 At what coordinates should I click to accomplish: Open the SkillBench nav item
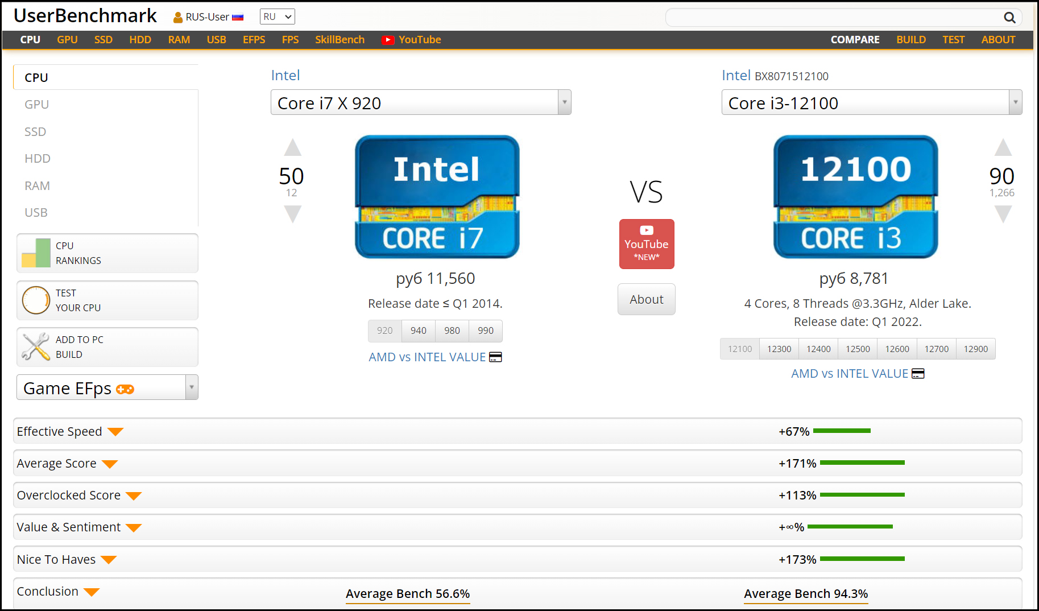tap(340, 40)
